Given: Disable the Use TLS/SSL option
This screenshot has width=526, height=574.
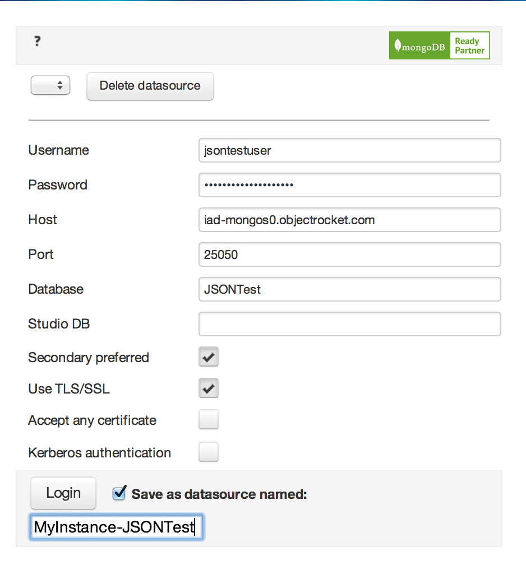Looking at the screenshot, I should click(x=208, y=388).
